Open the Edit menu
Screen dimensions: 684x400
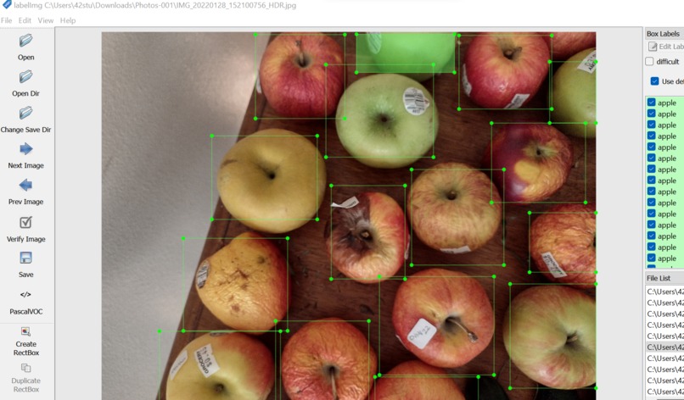pos(25,20)
